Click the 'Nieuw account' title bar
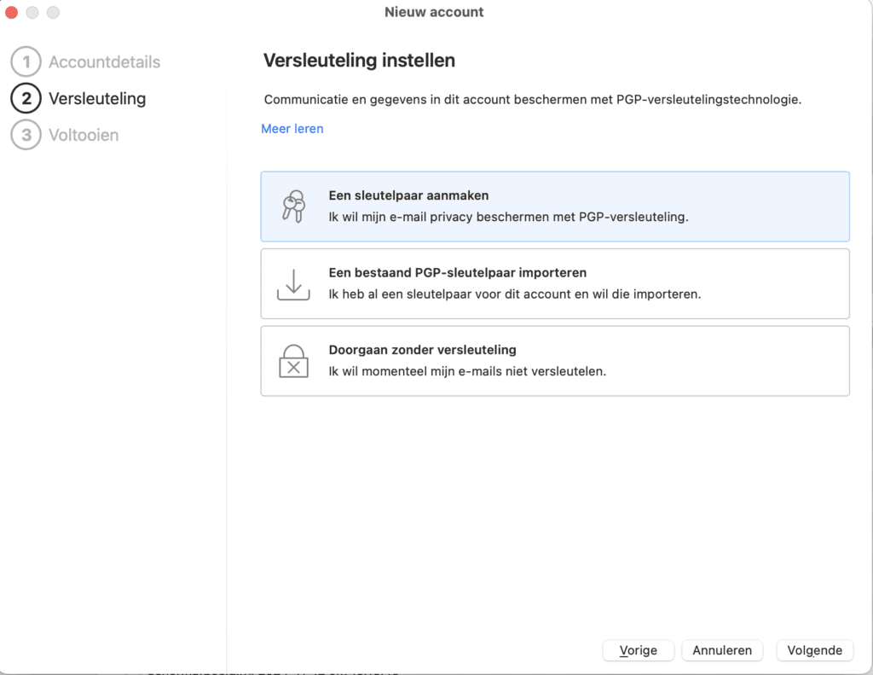The image size is (873, 675). [x=434, y=13]
